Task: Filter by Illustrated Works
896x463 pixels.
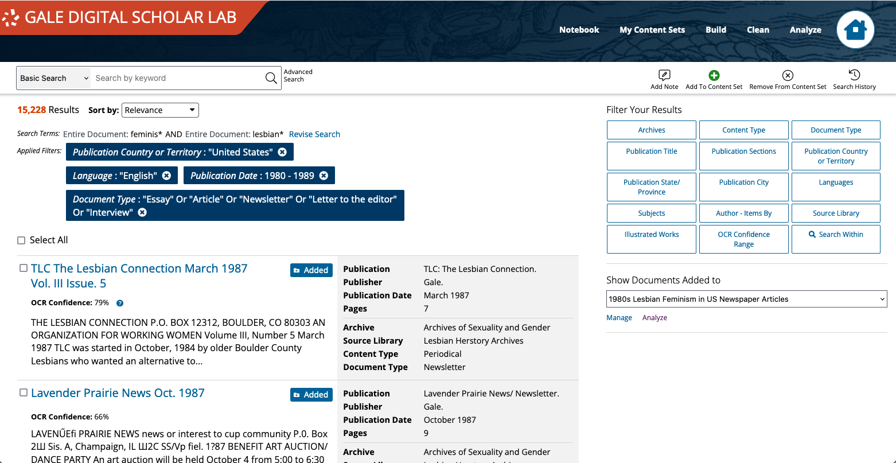Action: 652,239
